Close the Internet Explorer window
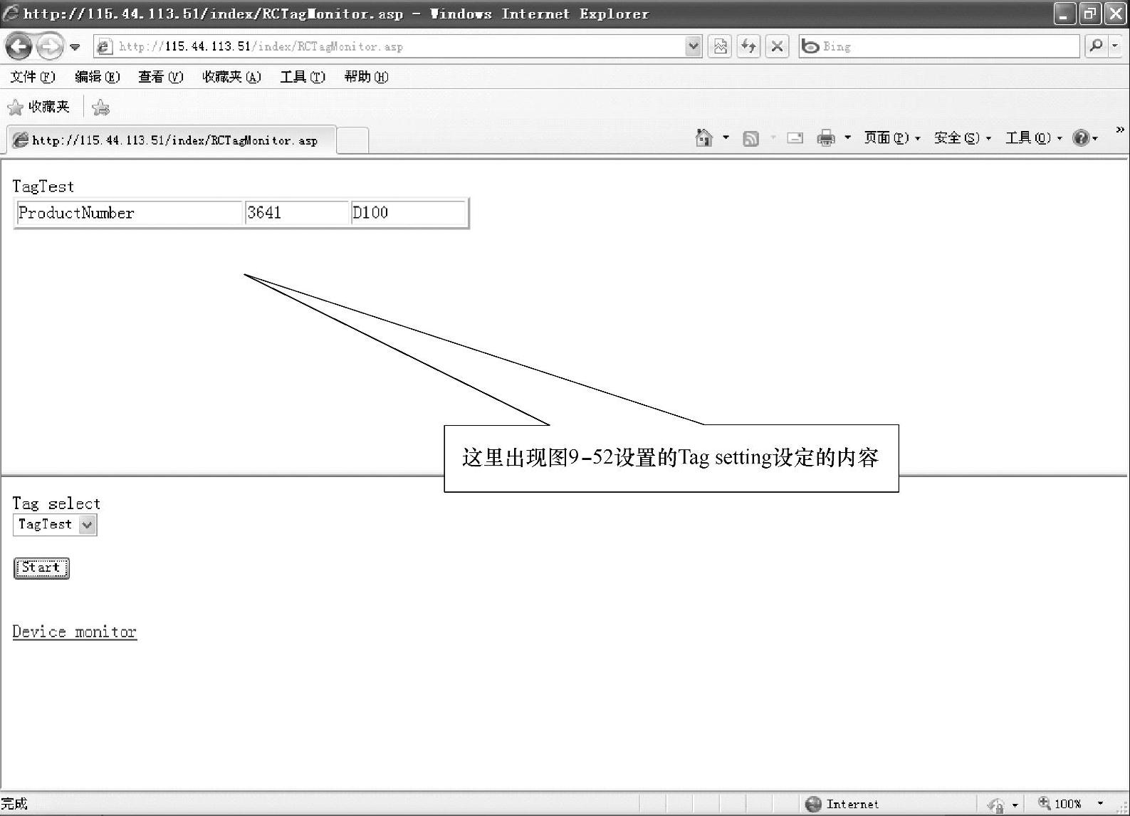Image resolution: width=1130 pixels, height=816 pixels. (x=1114, y=14)
